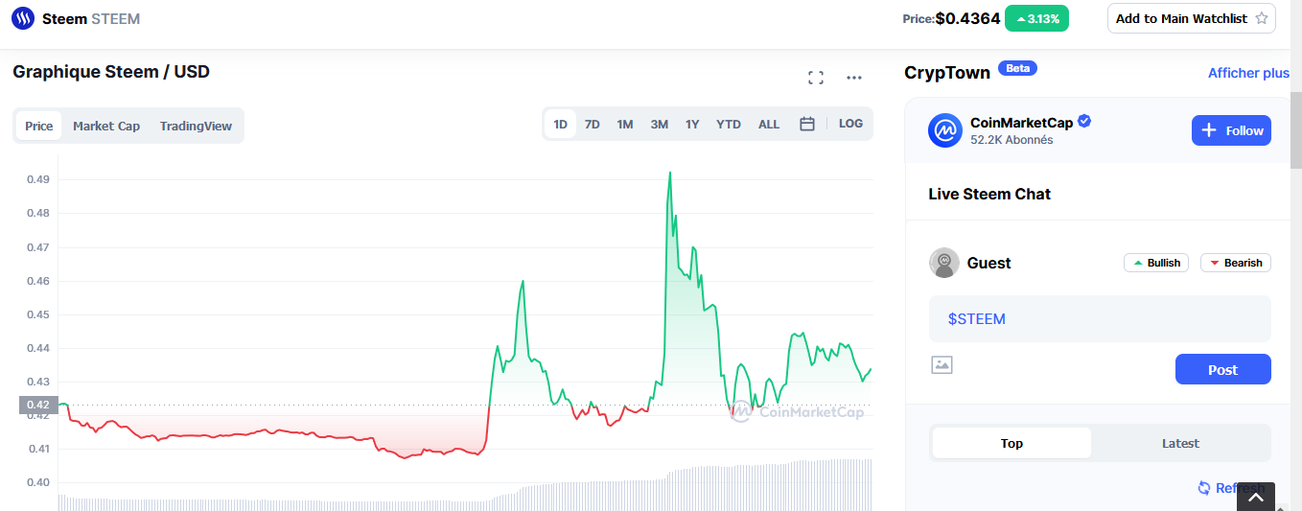
Task: Toggle LOG scale on chart
Action: [850, 124]
